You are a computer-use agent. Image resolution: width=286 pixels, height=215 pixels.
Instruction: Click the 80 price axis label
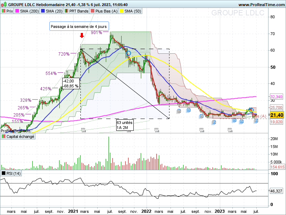click(272, 17)
